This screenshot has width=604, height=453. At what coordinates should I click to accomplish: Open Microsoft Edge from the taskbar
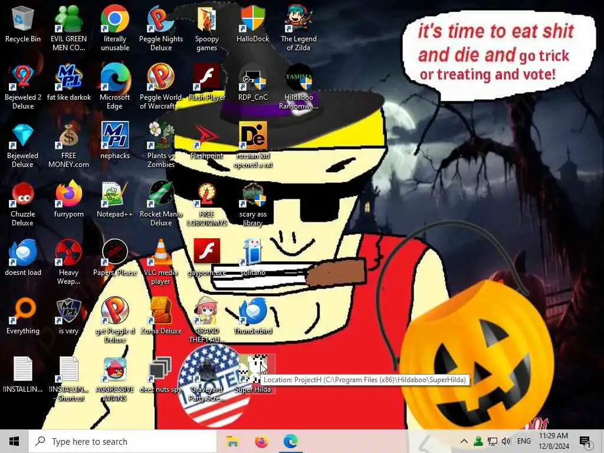coord(291,441)
